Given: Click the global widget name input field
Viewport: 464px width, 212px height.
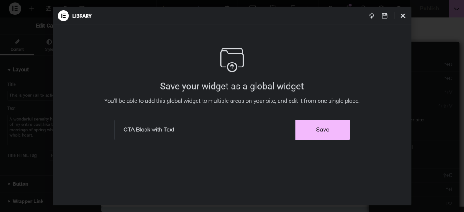Looking at the screenshot, I should click(x=205, y=130).
